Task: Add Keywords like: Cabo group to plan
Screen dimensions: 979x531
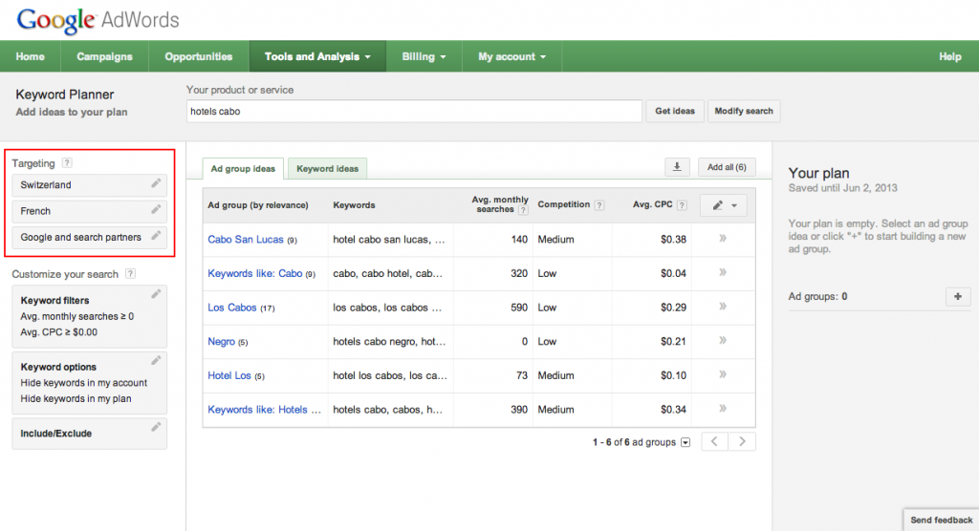Action: [723, 273]
